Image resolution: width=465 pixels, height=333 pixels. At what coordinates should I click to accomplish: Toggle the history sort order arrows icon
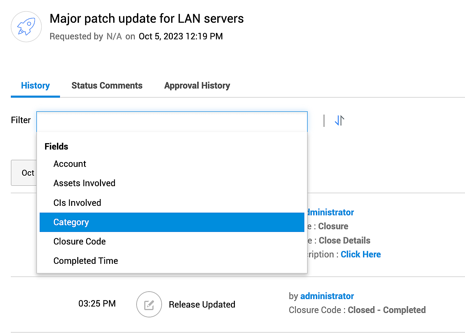339,120
